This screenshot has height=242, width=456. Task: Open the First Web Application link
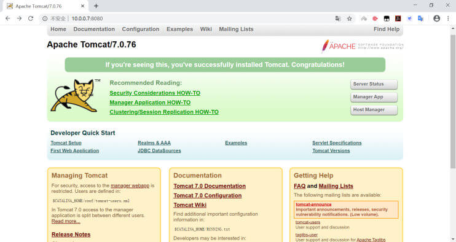[74, 150]
